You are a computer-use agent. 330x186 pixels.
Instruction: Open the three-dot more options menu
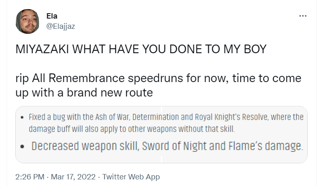[x=303, y=16]
